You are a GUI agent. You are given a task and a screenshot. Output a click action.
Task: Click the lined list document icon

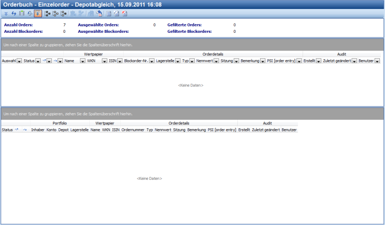(x=109, y=13)
